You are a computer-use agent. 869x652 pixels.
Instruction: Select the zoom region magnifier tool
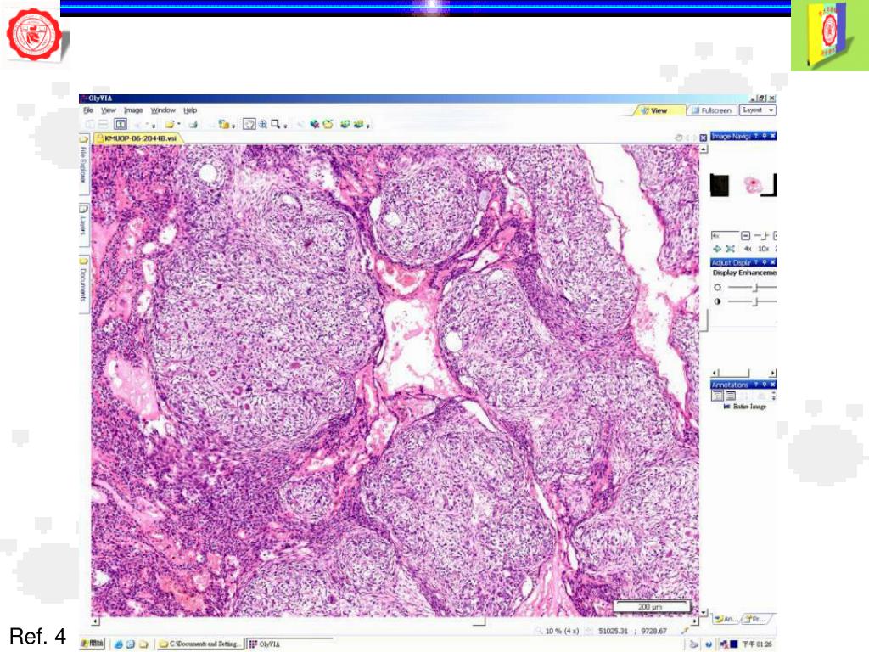pos(276,124)
